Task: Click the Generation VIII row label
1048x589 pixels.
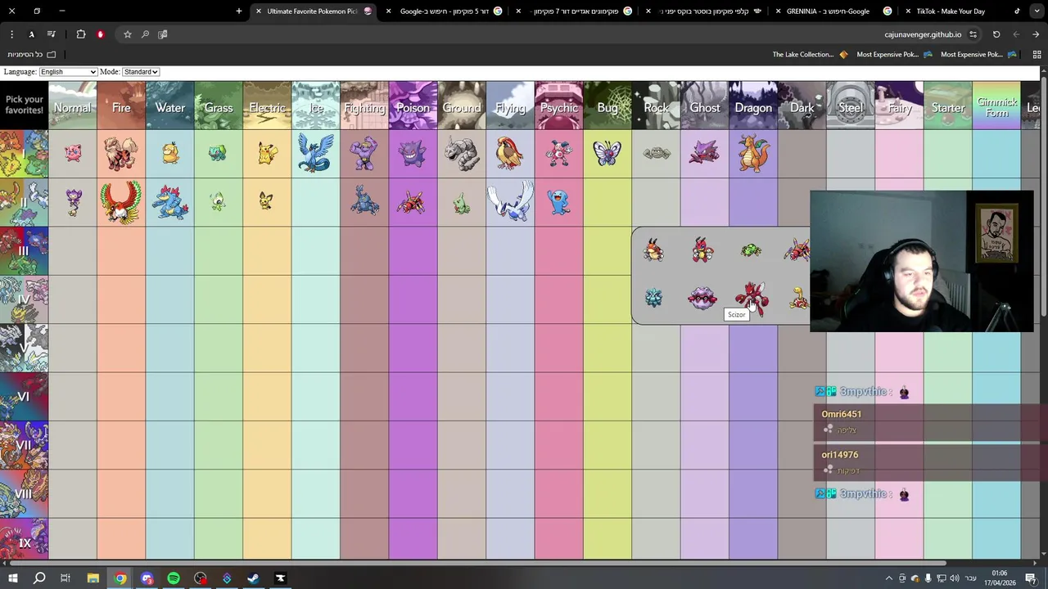Action: click(x=24, y=493)
